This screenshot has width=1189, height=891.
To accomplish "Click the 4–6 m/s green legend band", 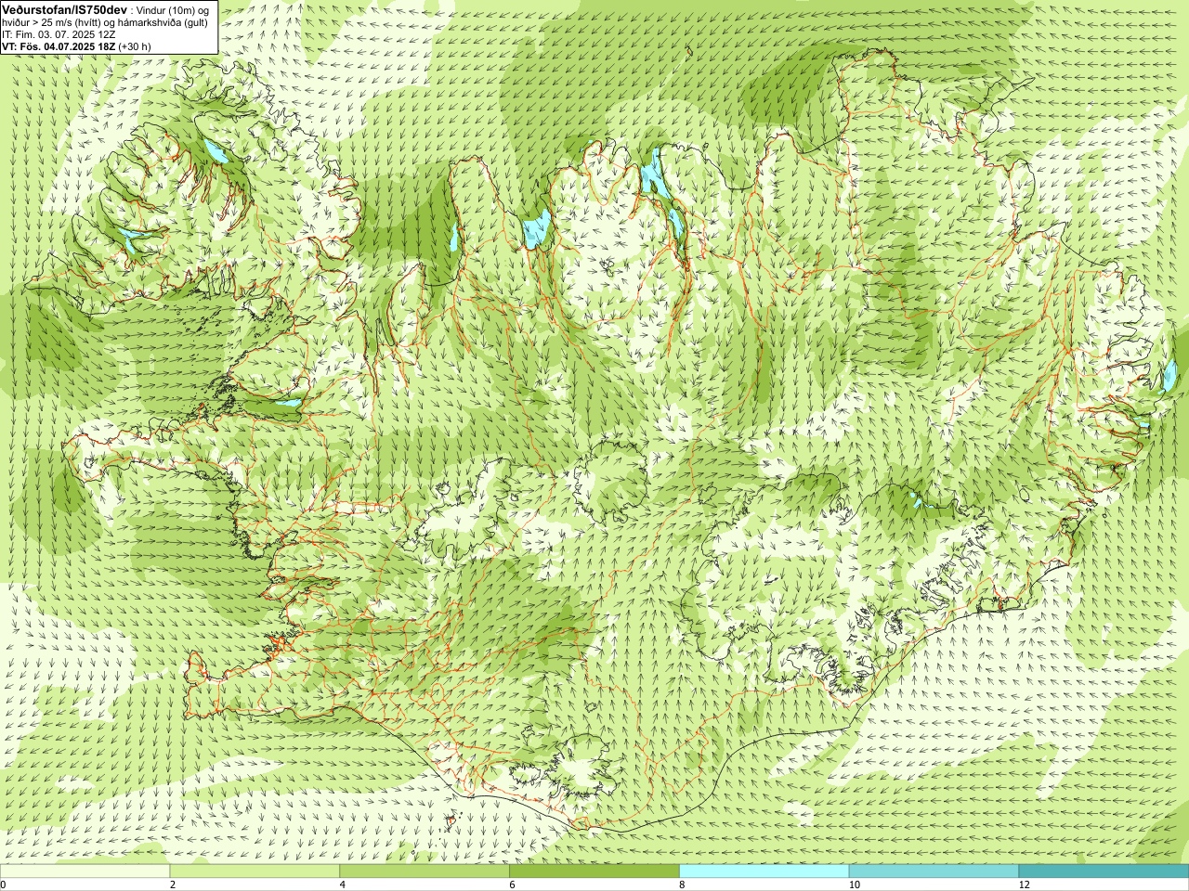I will [x=425, y=872].
